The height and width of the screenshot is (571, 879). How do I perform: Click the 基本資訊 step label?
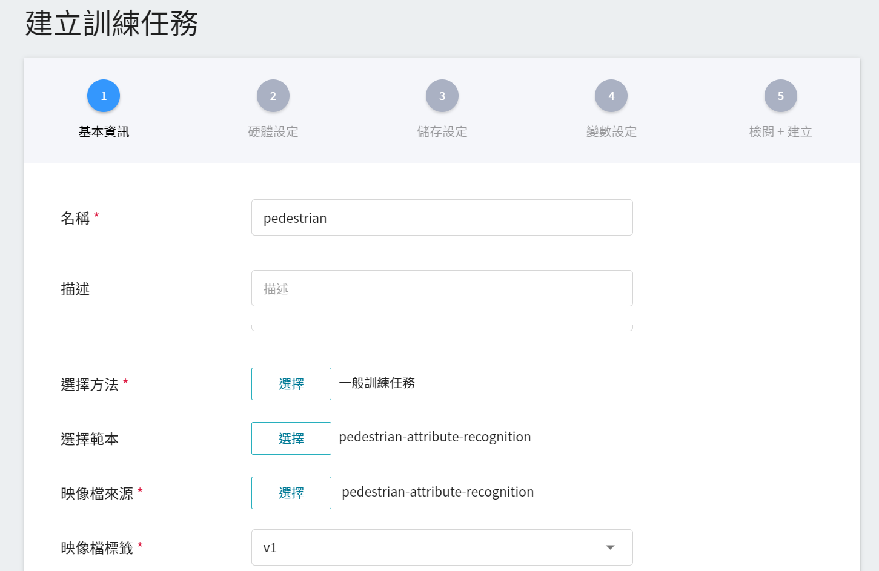(x=104, y=131)
